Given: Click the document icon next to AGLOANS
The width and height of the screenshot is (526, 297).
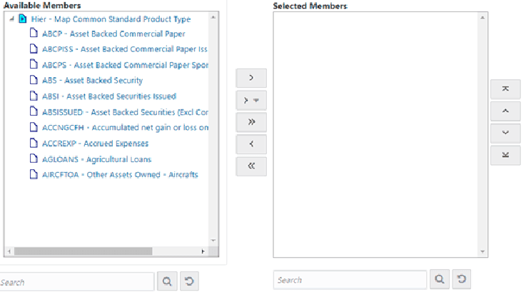Looking at the screenshot, I should [34, 158].
